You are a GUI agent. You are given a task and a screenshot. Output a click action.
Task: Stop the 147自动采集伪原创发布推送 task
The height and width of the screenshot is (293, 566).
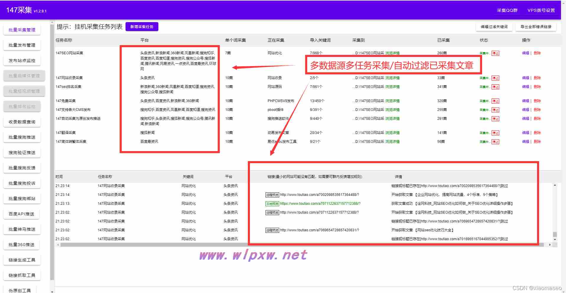point(495,119)
